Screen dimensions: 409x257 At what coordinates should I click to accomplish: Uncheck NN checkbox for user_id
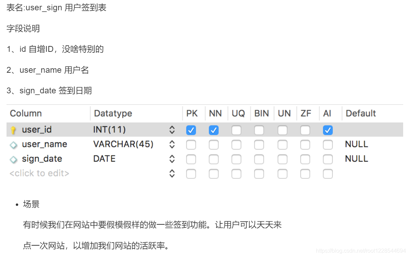(214, 130)
